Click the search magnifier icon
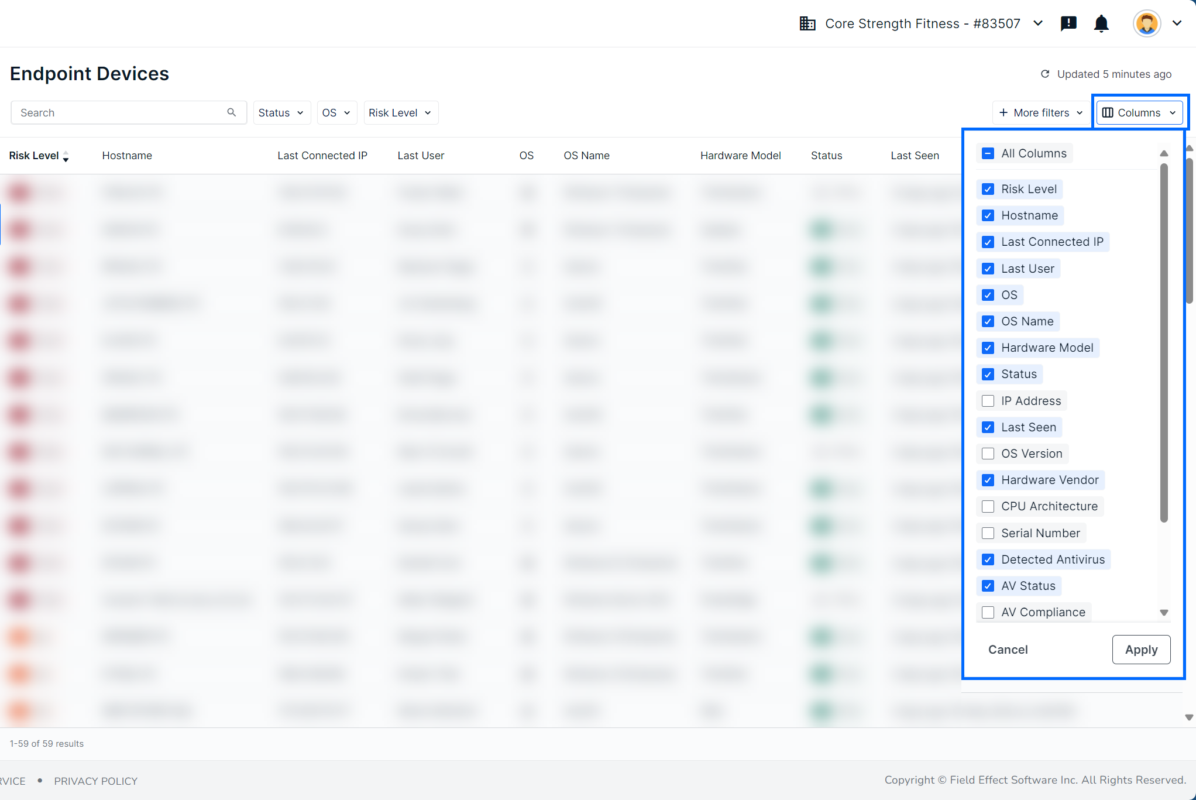The width and height of the screenshot is (1196, 800). click(x=232, y=112)
